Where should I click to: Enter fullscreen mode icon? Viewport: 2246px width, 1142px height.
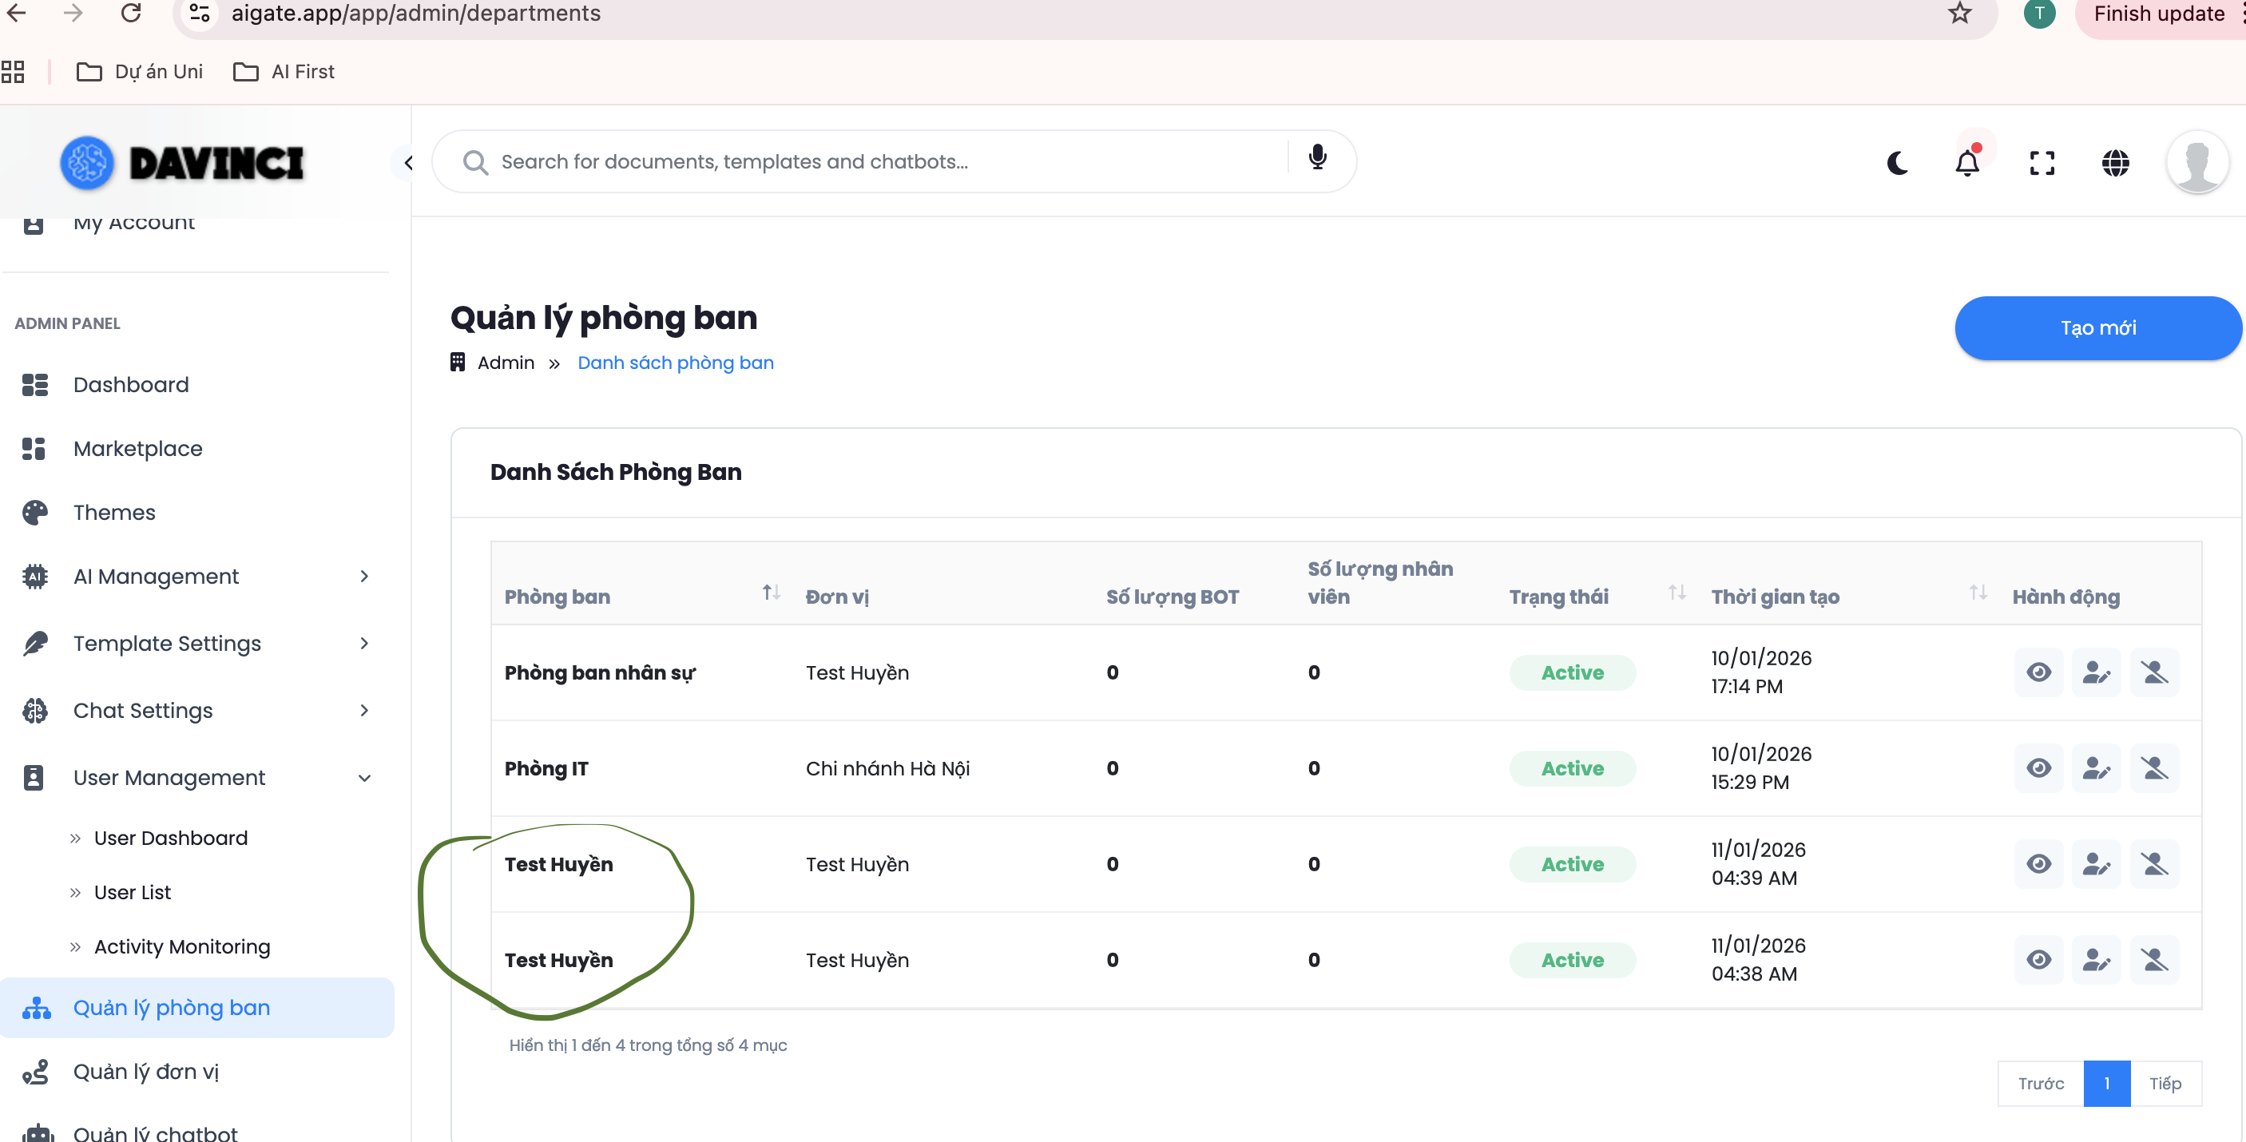tap(2042, 163)
